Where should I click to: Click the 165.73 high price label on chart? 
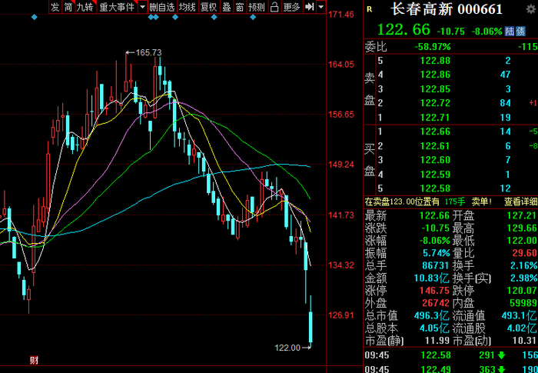148,52
